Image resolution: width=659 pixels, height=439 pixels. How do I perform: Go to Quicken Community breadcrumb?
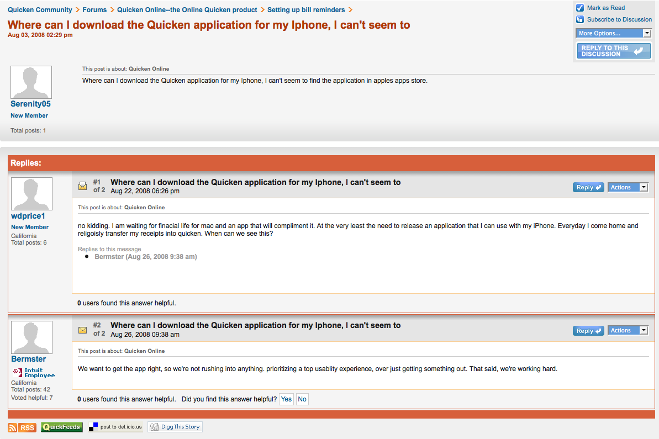(40, 9)
